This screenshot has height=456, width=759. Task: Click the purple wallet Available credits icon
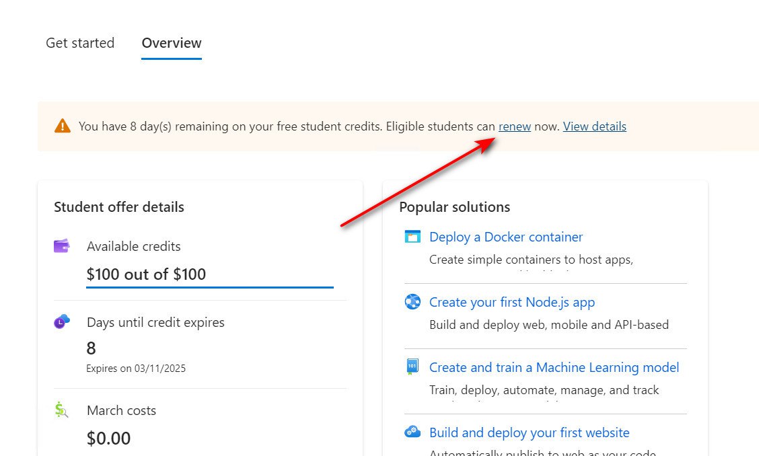pos(62,246)
